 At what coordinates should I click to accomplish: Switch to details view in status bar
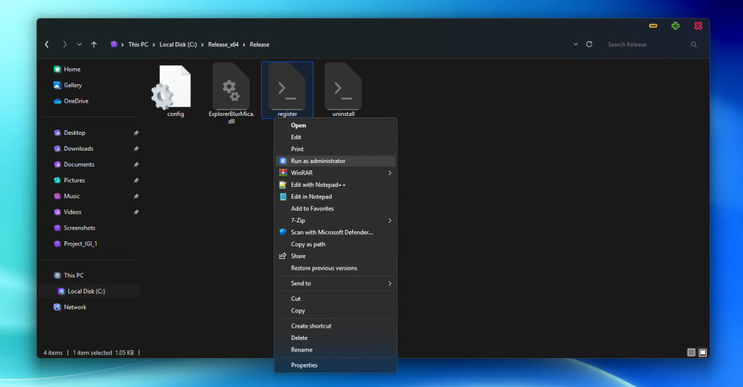(x=691, y=352)
